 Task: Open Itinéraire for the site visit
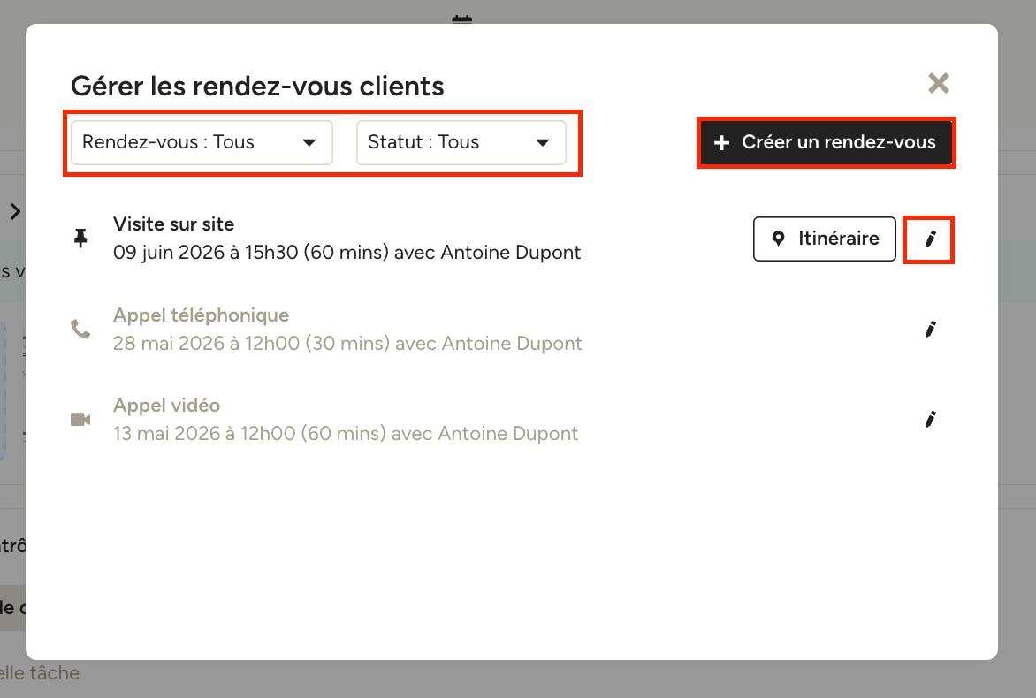[x=825, y=239]
